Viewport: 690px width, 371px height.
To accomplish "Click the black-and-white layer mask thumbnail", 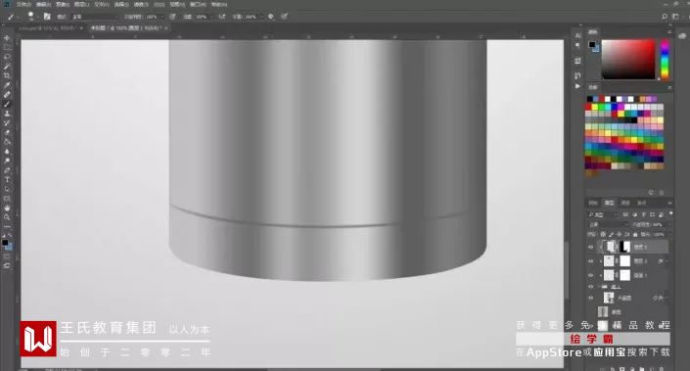I will click(x=624, y=247).
